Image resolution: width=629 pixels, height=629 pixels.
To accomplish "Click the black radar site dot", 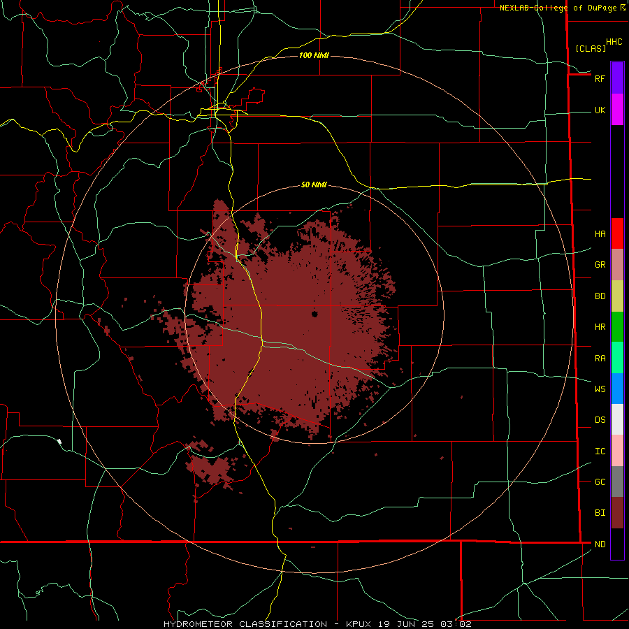I will point(314,314).
